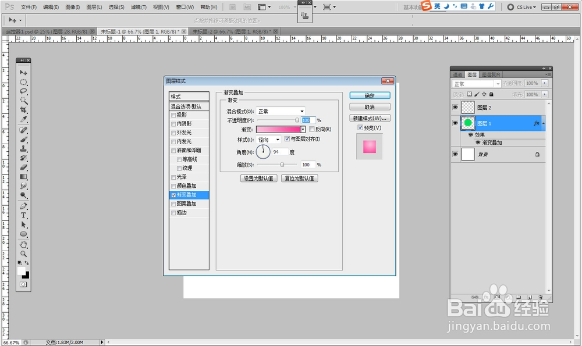Open the layer 填充 arrow
The image size is (582, 346).
click(x=545, y=95)
